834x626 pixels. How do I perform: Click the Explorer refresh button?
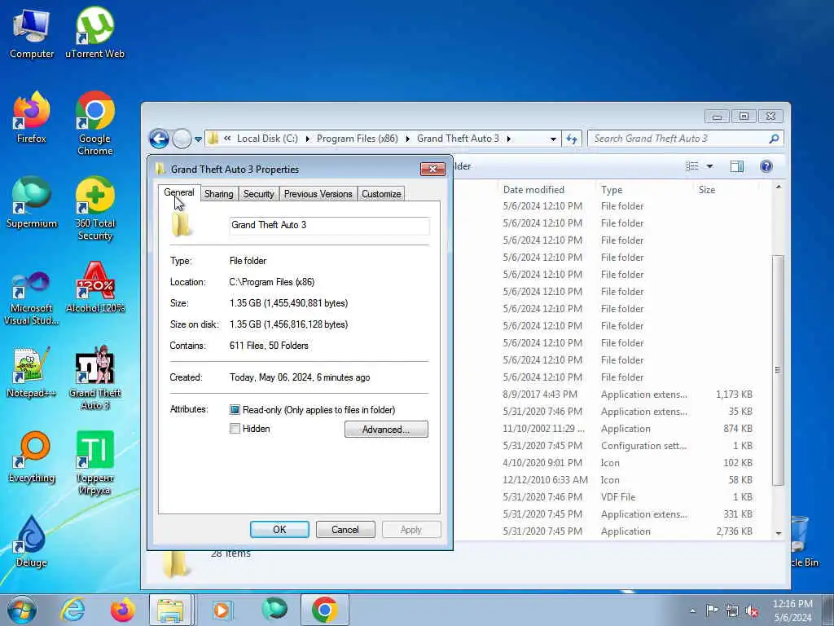point(571,139)
